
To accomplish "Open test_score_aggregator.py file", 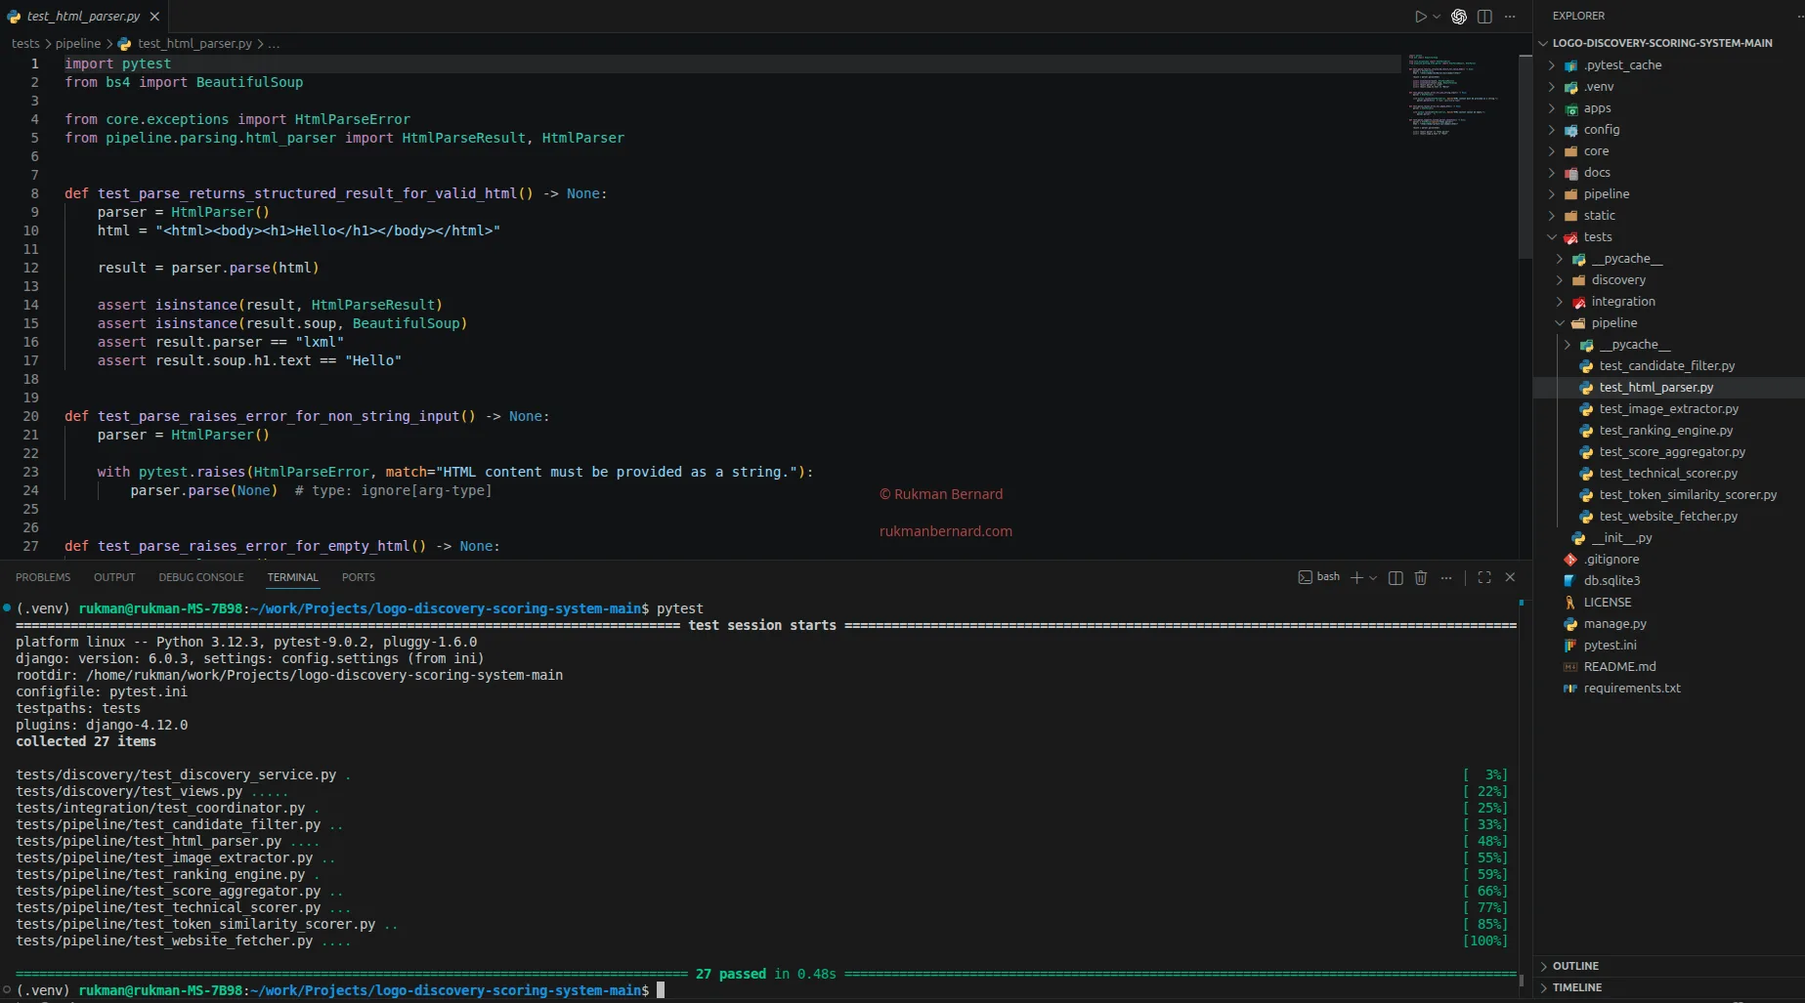I will click(1669, 452).
